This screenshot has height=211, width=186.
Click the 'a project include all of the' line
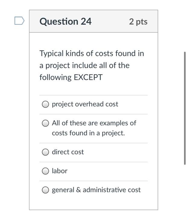(x=84, y=65)
